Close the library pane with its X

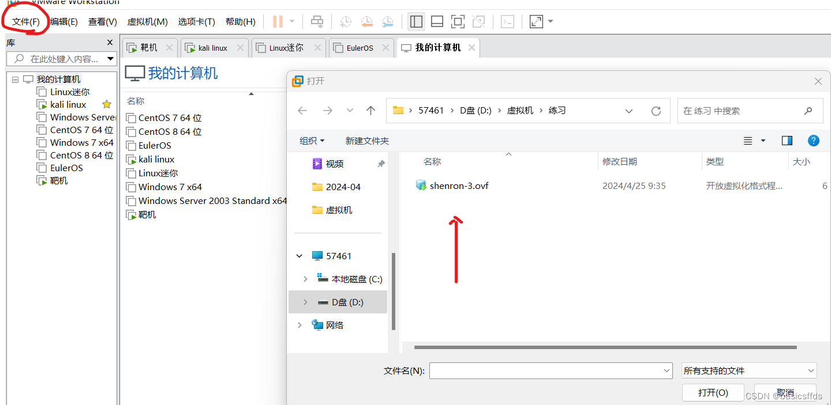tap(110, 43)
